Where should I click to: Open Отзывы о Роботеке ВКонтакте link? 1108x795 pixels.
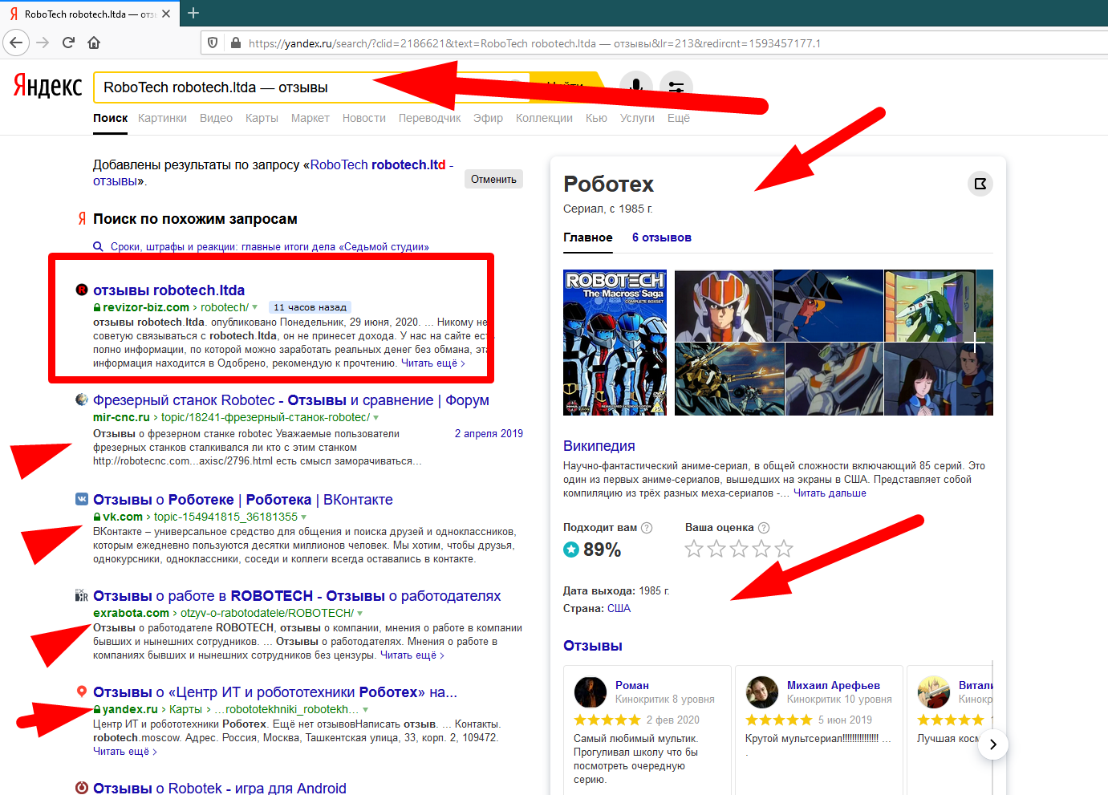(242, 500)
